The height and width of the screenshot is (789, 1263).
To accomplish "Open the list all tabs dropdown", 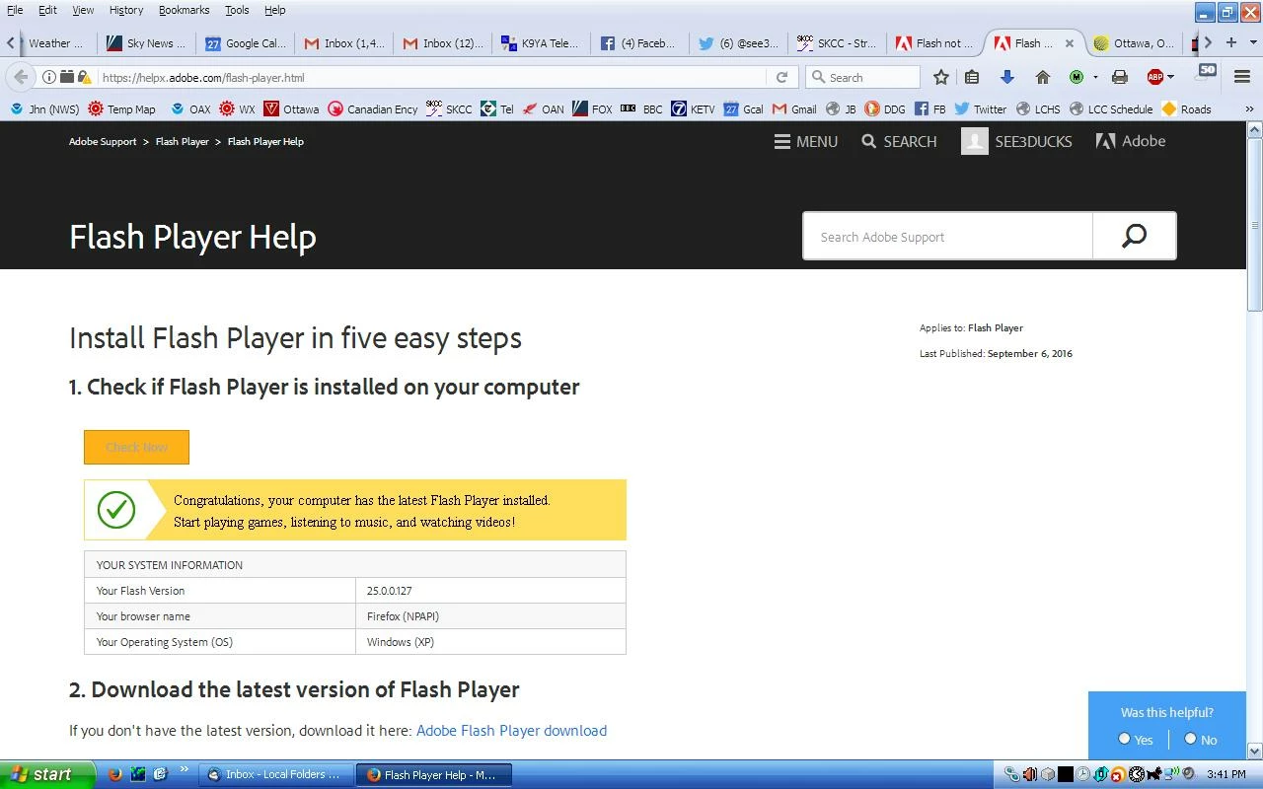I will (1254, 42).
